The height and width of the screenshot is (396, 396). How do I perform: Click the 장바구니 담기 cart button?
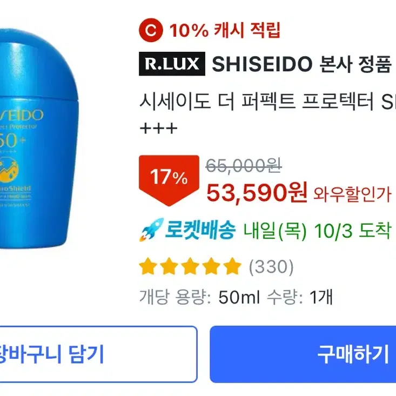point(98,354)
